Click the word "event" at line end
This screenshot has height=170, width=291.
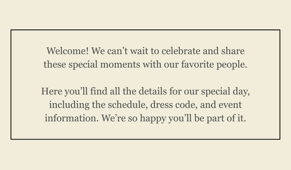pyautogui.click(x=230, y=105)
